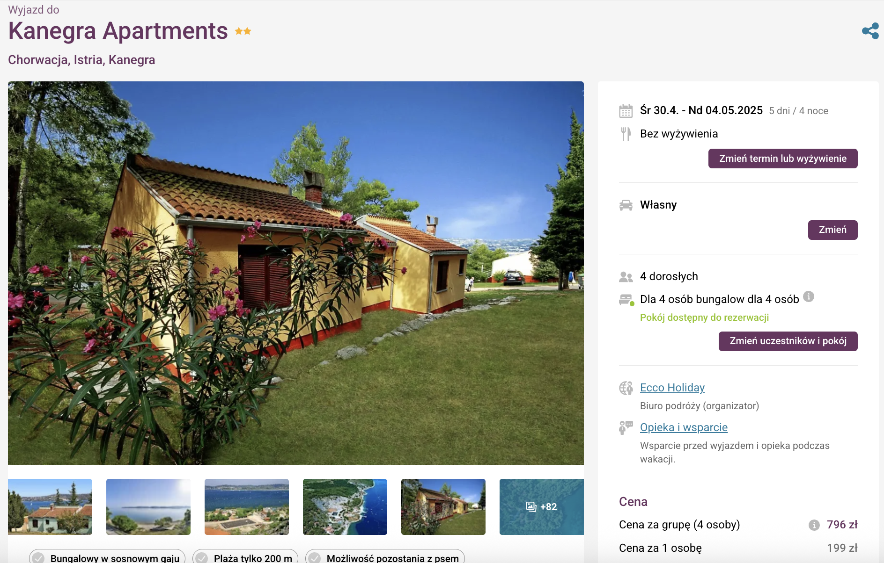Click Zmień termin lub wyżywienie button
This screenshot has height=563, width=884.
(x=783, y=159)
